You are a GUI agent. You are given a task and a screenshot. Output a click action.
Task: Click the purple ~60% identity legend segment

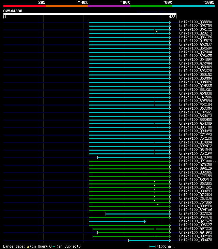tap(109, 6)
